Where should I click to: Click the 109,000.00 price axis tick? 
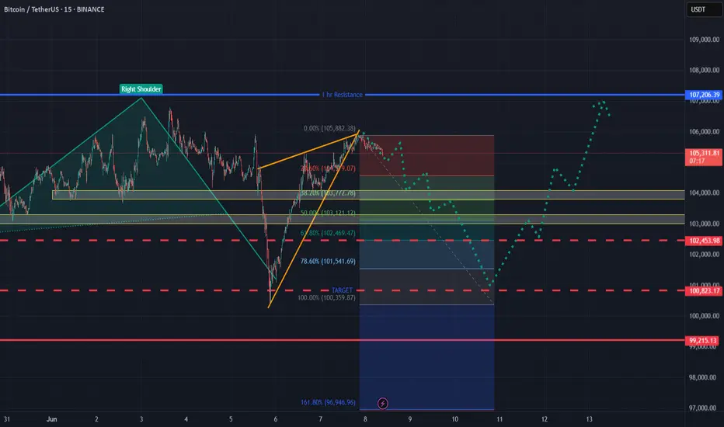click(704, 40)
